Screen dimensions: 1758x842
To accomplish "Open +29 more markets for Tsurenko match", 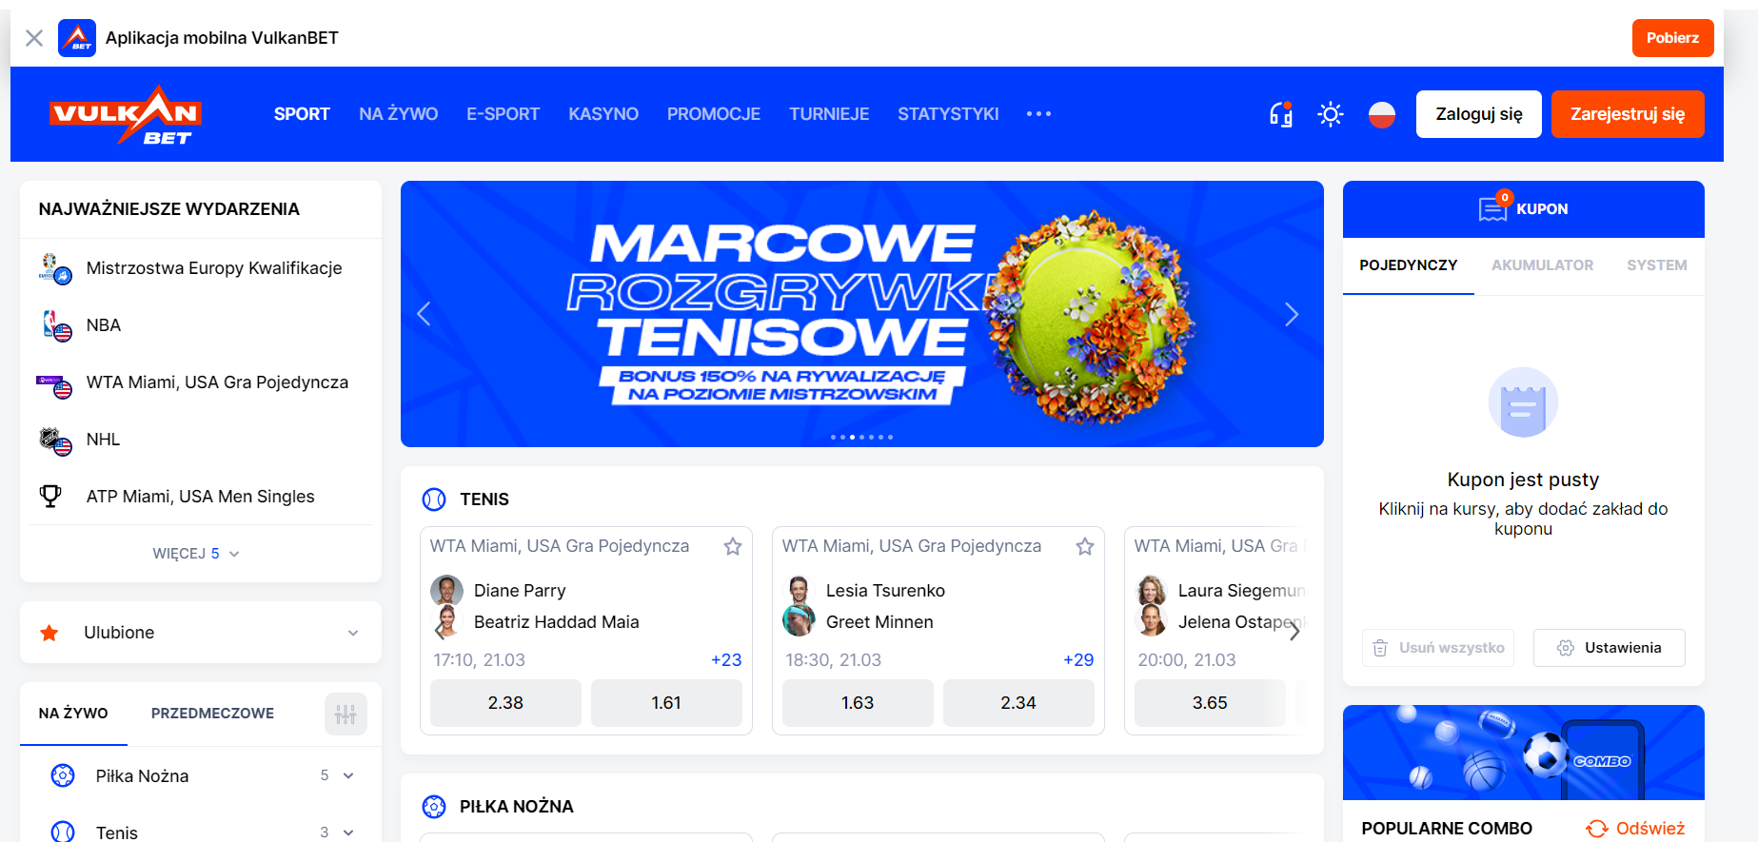I will click(x=1078, y=660).
